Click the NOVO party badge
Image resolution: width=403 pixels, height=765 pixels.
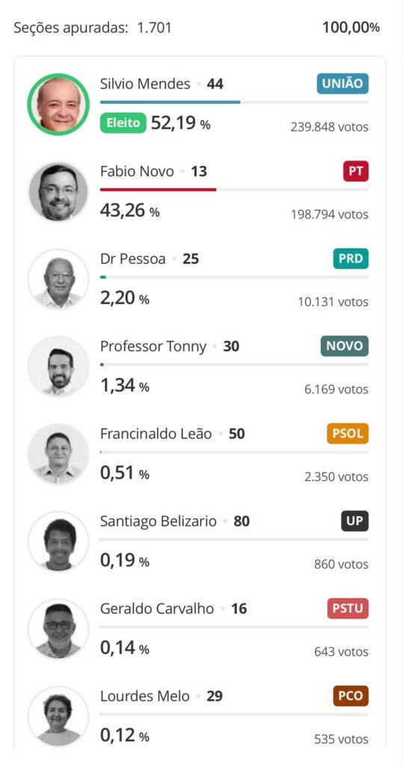pyautogui.click(x=345, y=346)
